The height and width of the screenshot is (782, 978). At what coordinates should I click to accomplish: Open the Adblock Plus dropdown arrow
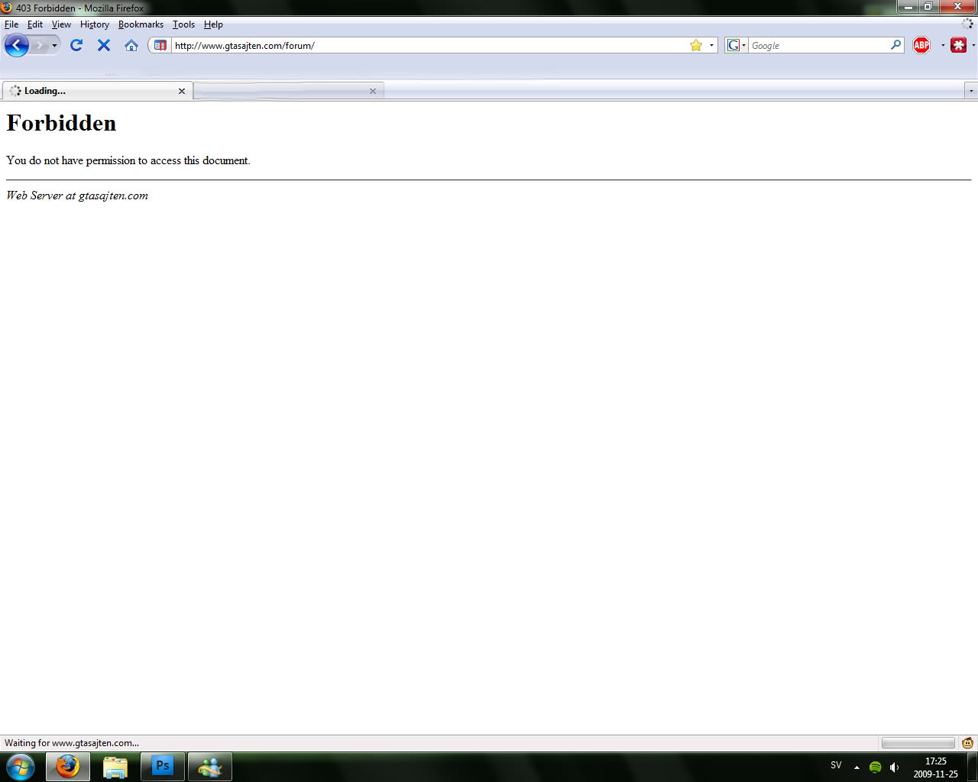click(943, 46)
